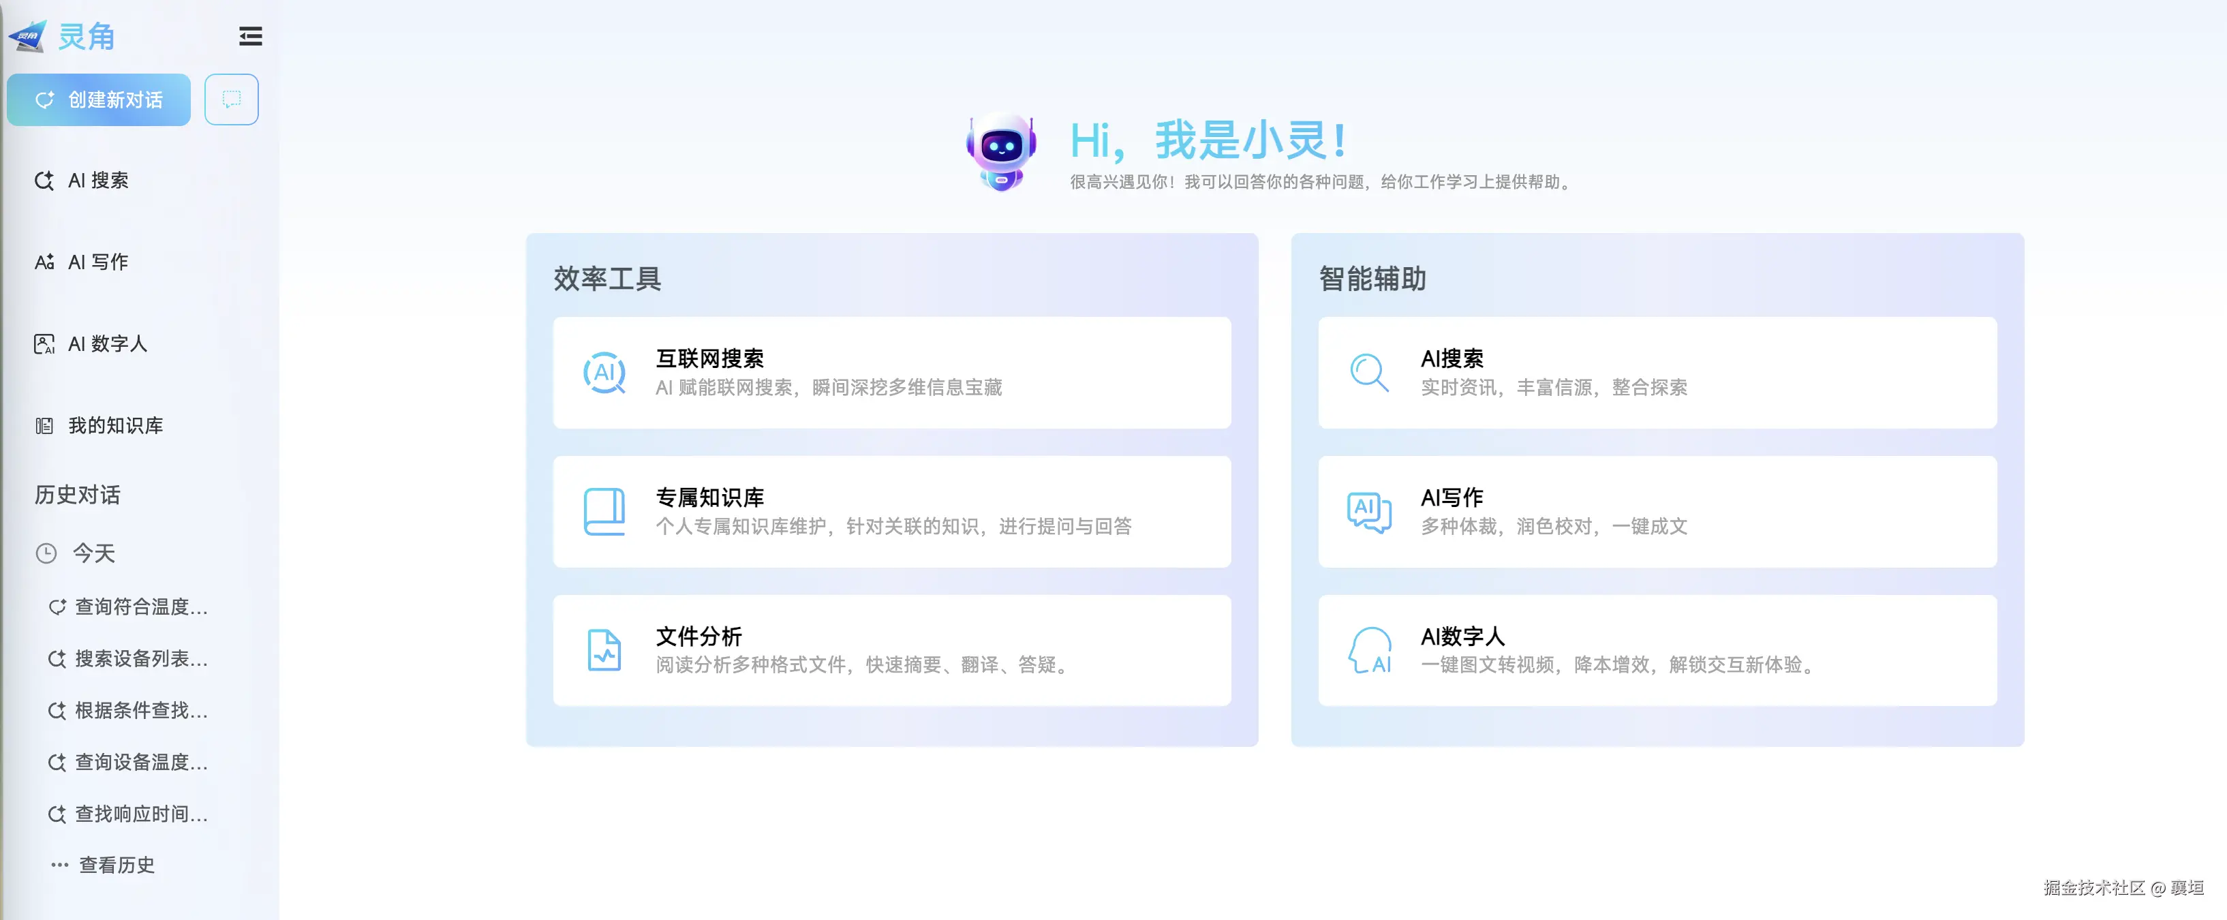Select the 专属知识库 book icon
The image size is (2227, 920).
point(605,511)
